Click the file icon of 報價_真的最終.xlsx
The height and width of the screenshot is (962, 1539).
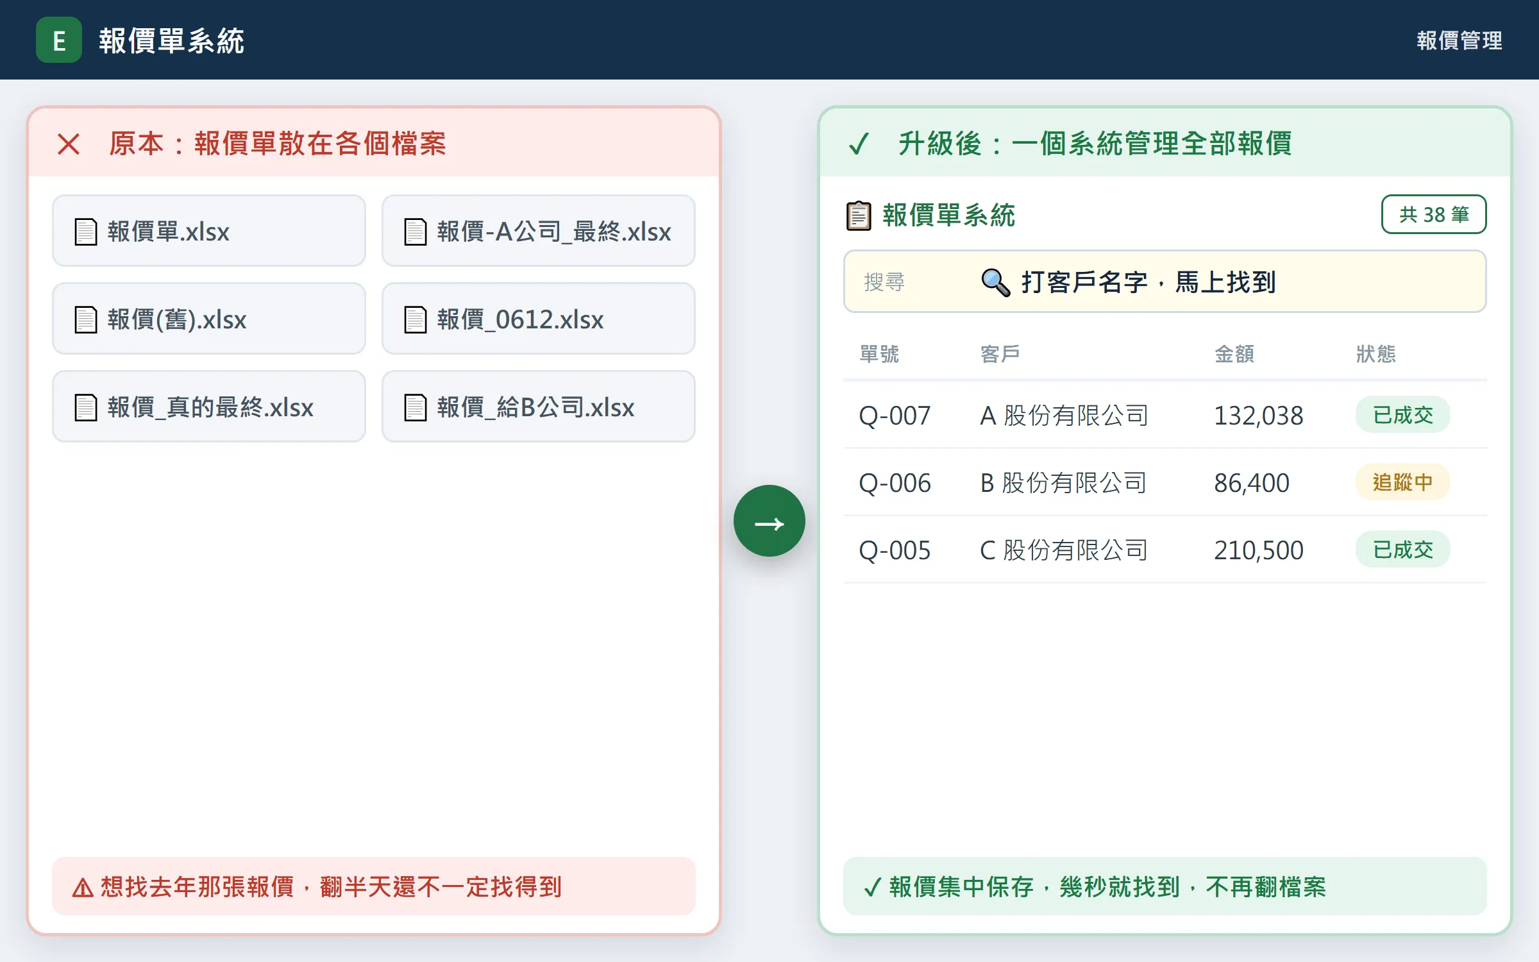[x=86, y=407]
